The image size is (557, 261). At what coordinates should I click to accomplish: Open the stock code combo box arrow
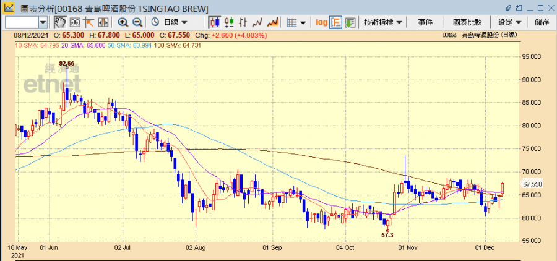[43, 22]
